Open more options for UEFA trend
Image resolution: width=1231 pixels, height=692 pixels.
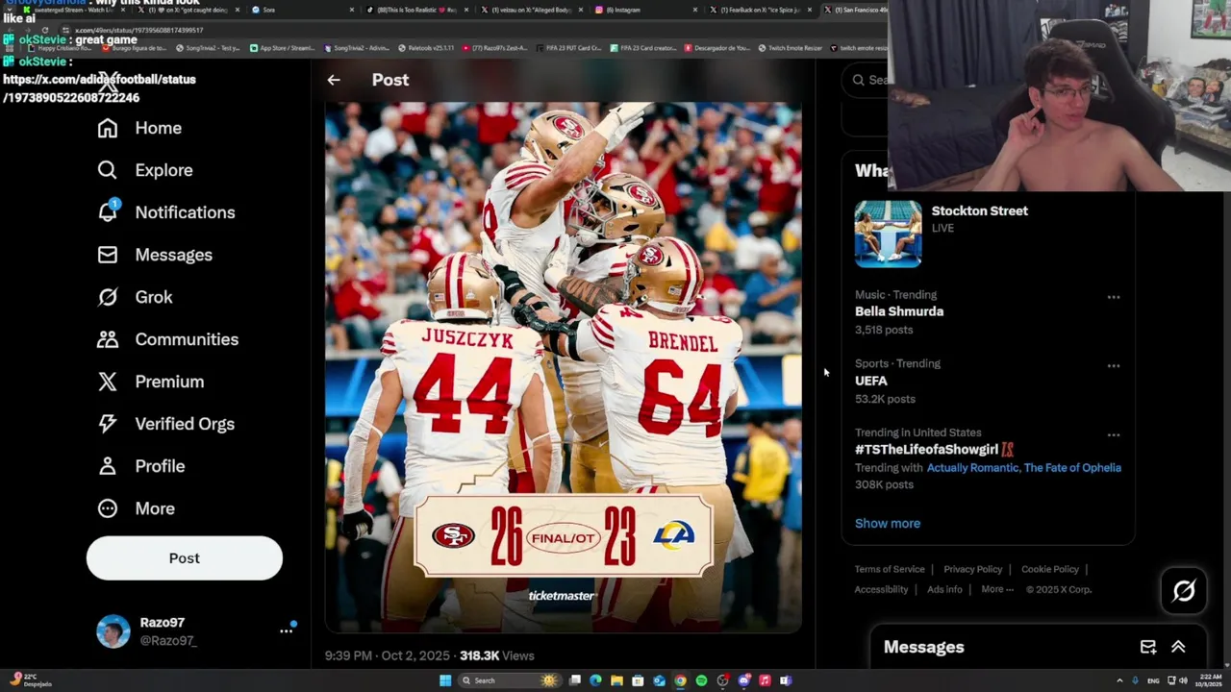[1114, 366]
